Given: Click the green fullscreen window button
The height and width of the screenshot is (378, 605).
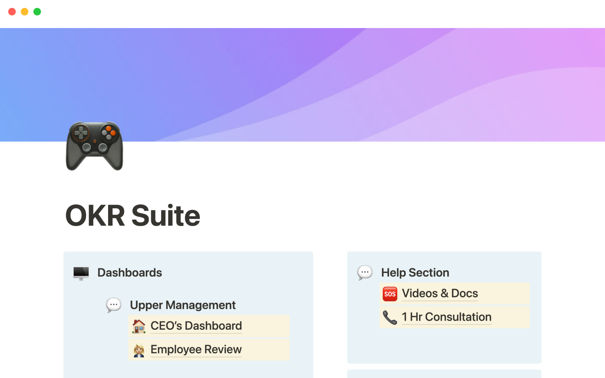Looking at the screenshot, I should [x=37, y=12].
